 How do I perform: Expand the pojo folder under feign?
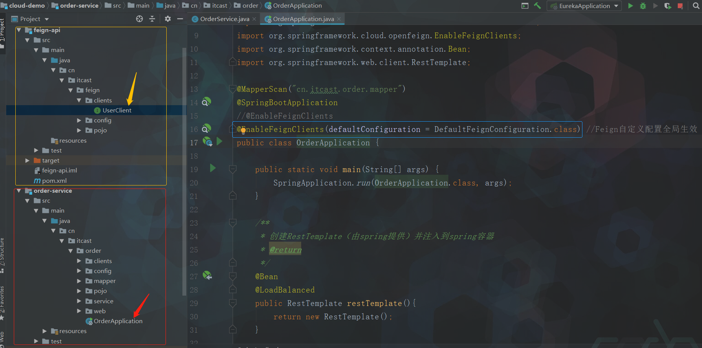[79, 130]
